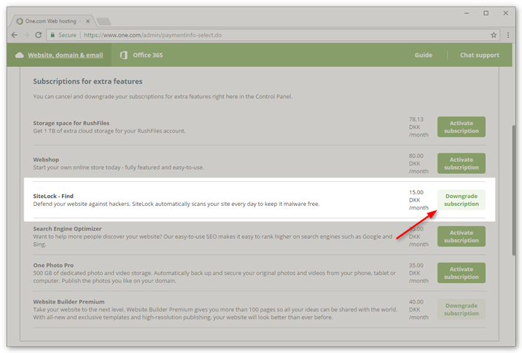Click the browser forward arrow
The image size is (522, 353).
[x=26, y=35]
